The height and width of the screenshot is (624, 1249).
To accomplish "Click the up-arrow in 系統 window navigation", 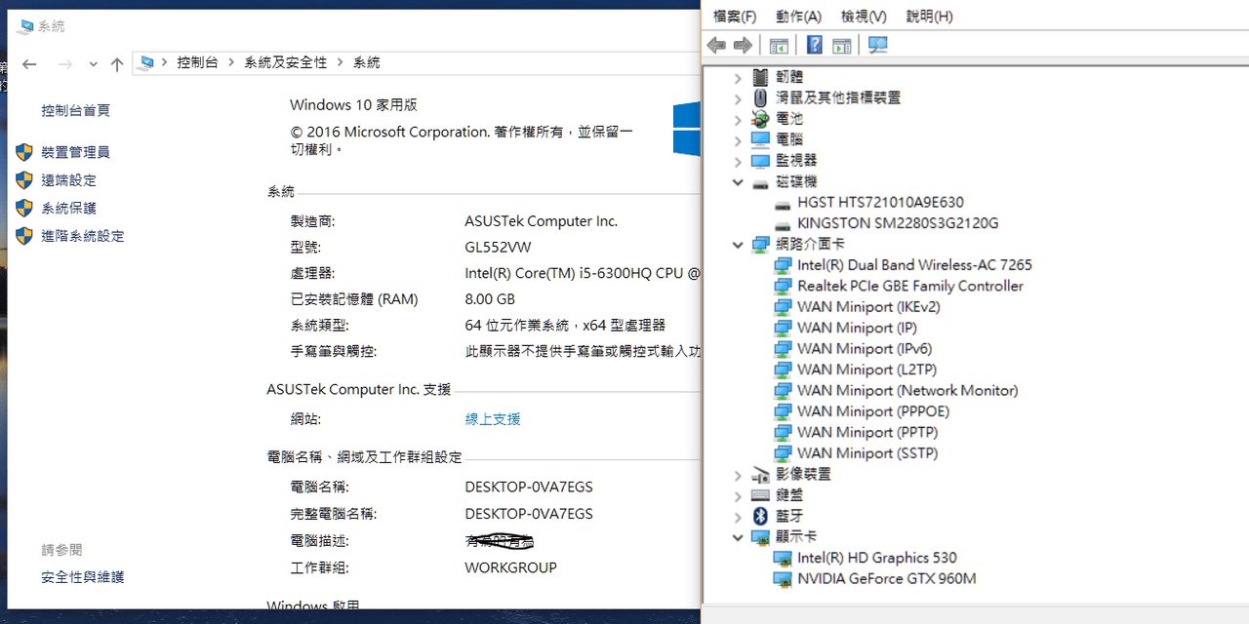I will point(117,63).
